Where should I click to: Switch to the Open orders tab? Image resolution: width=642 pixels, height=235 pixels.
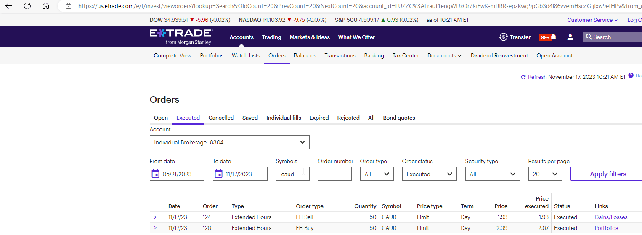point(161,117)
